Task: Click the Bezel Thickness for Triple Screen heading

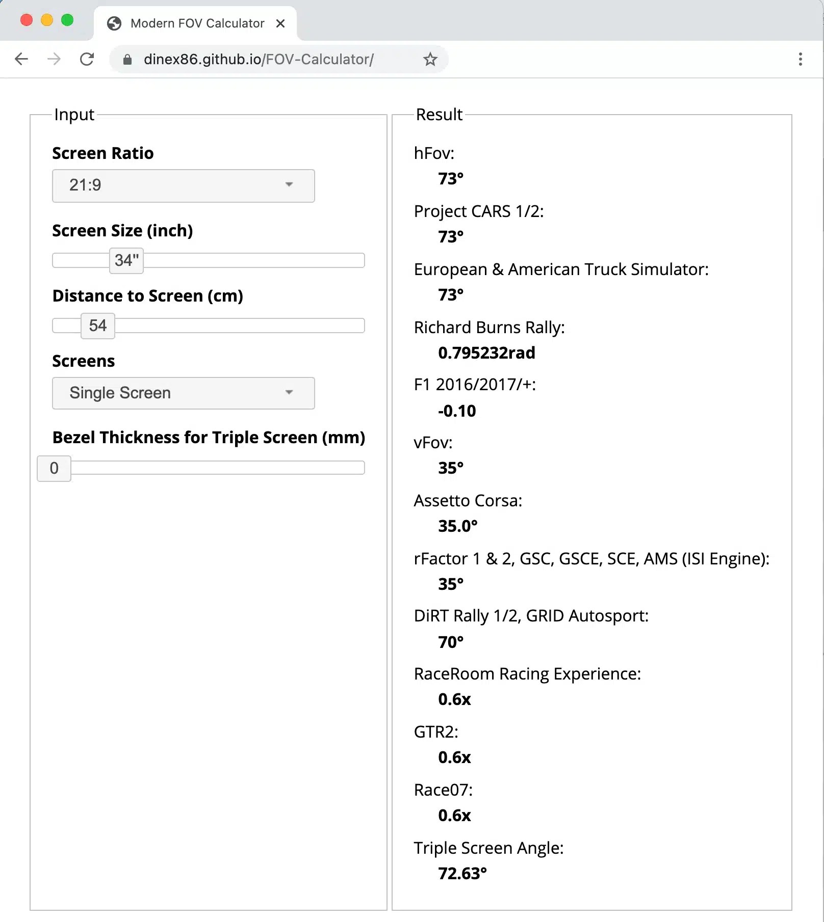Action: pos(209,438)
